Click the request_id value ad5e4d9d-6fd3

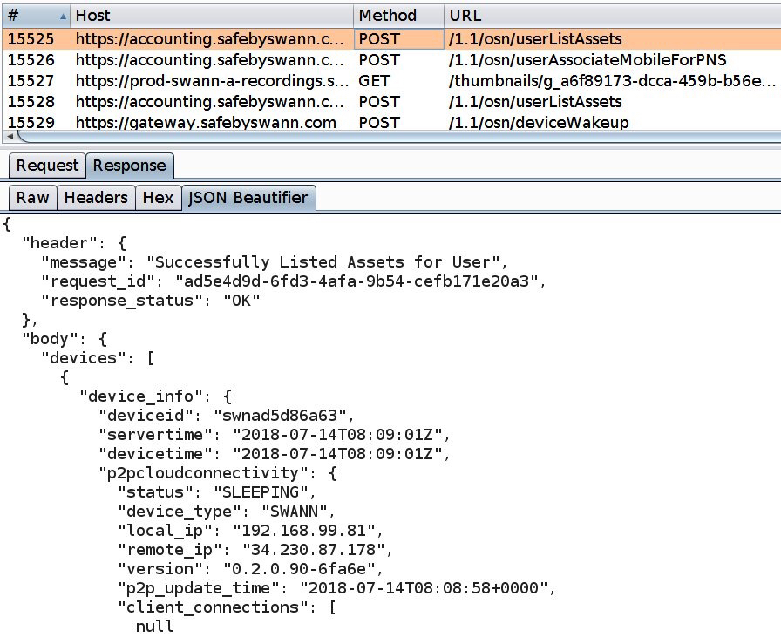tap(357, 281)
